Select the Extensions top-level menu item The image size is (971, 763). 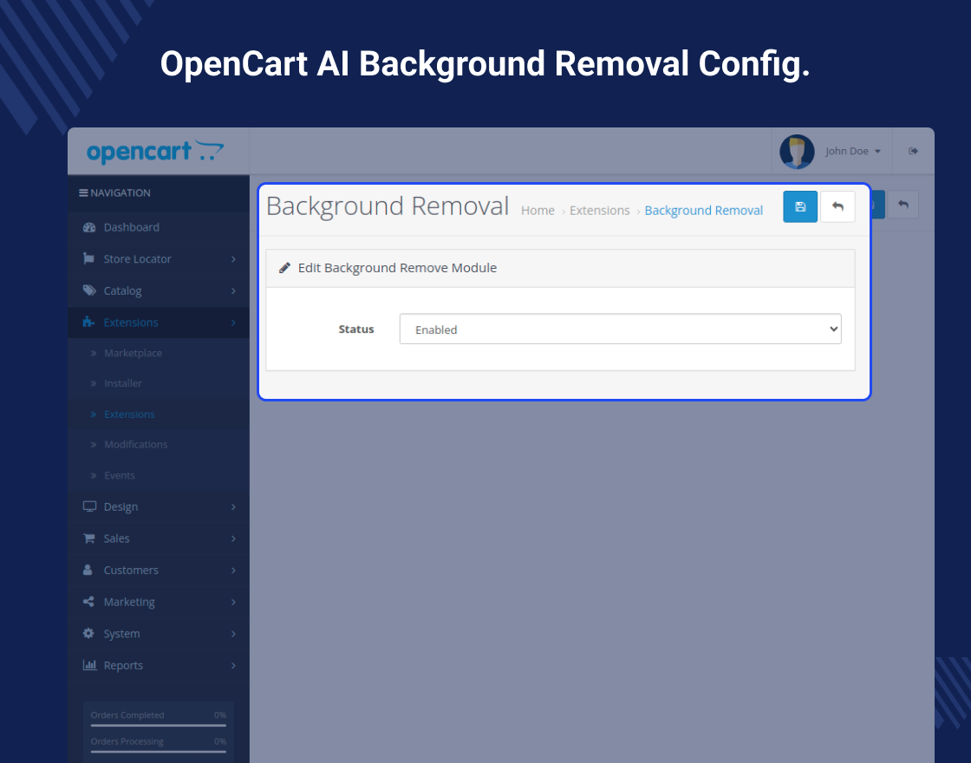pos(159,322)
